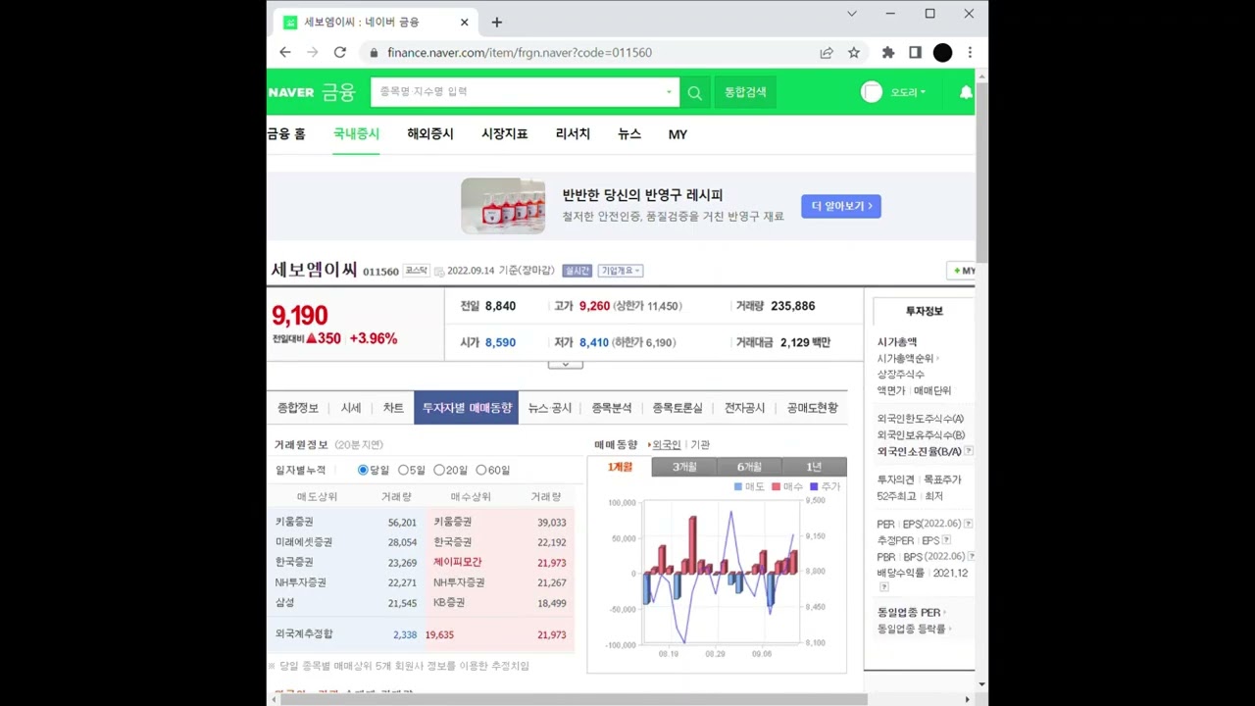Switch to the 차트 tab
Screen dimensions: 1255x706
click(393, 408)
